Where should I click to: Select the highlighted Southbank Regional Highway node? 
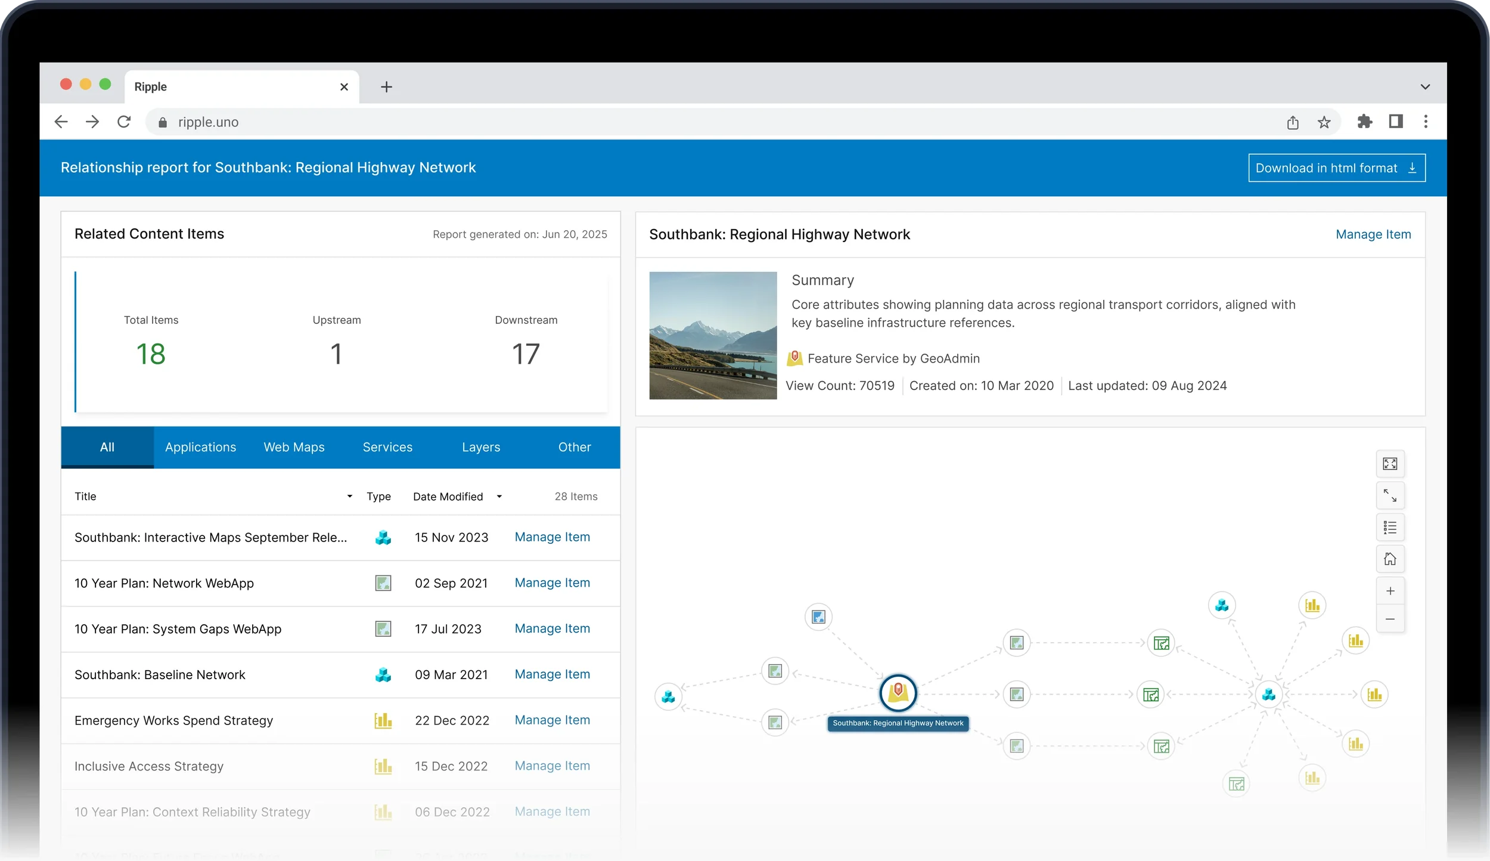click(898, 693)
